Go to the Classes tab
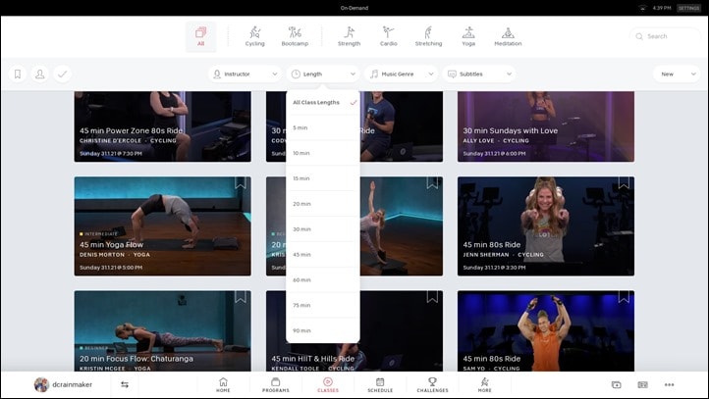Image resolution: width=709 pixels, height=399 pixels. point(328,384)
